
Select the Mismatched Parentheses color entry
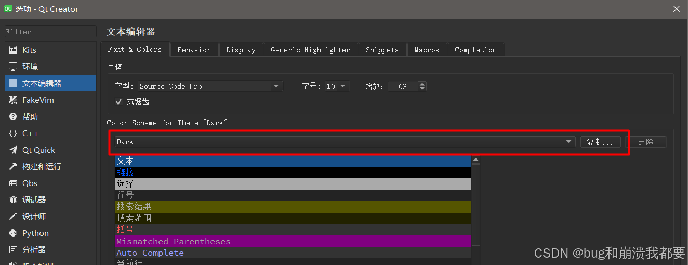(293, 241)
